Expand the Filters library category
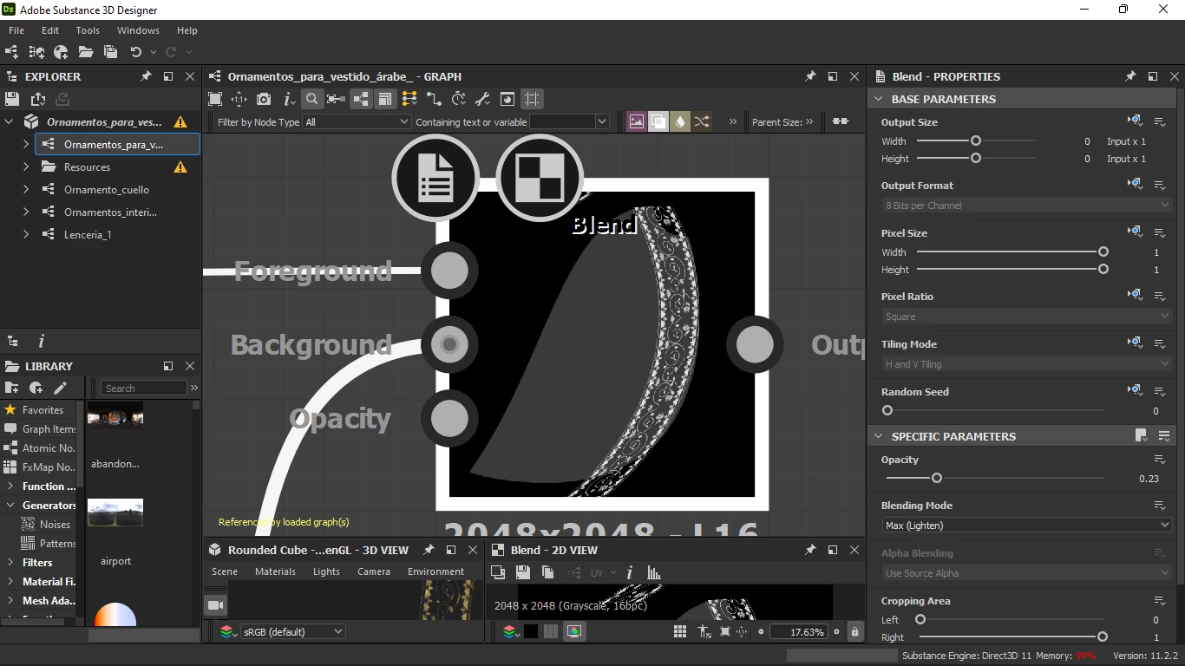1185x666 pixels. pos(10,562)
